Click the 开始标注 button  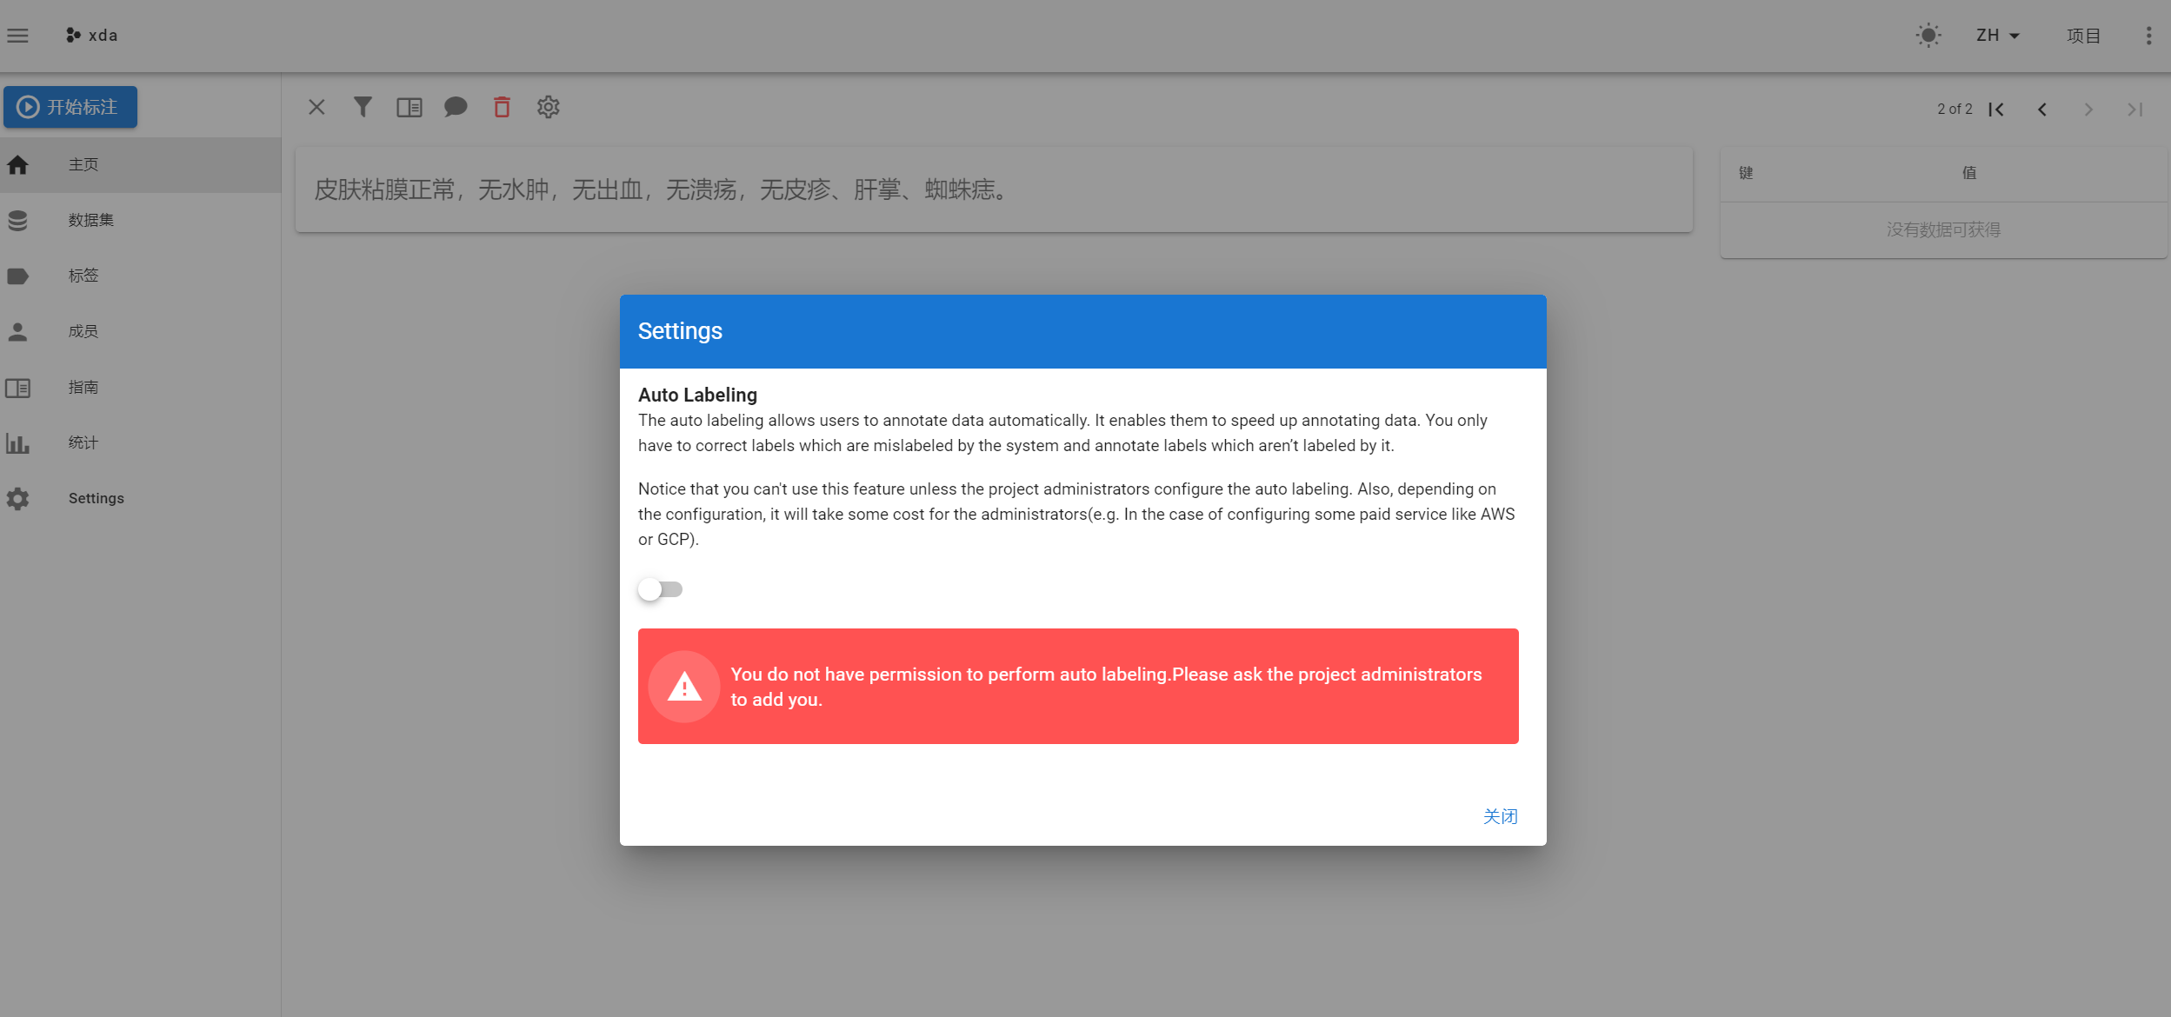click(70, 106)
